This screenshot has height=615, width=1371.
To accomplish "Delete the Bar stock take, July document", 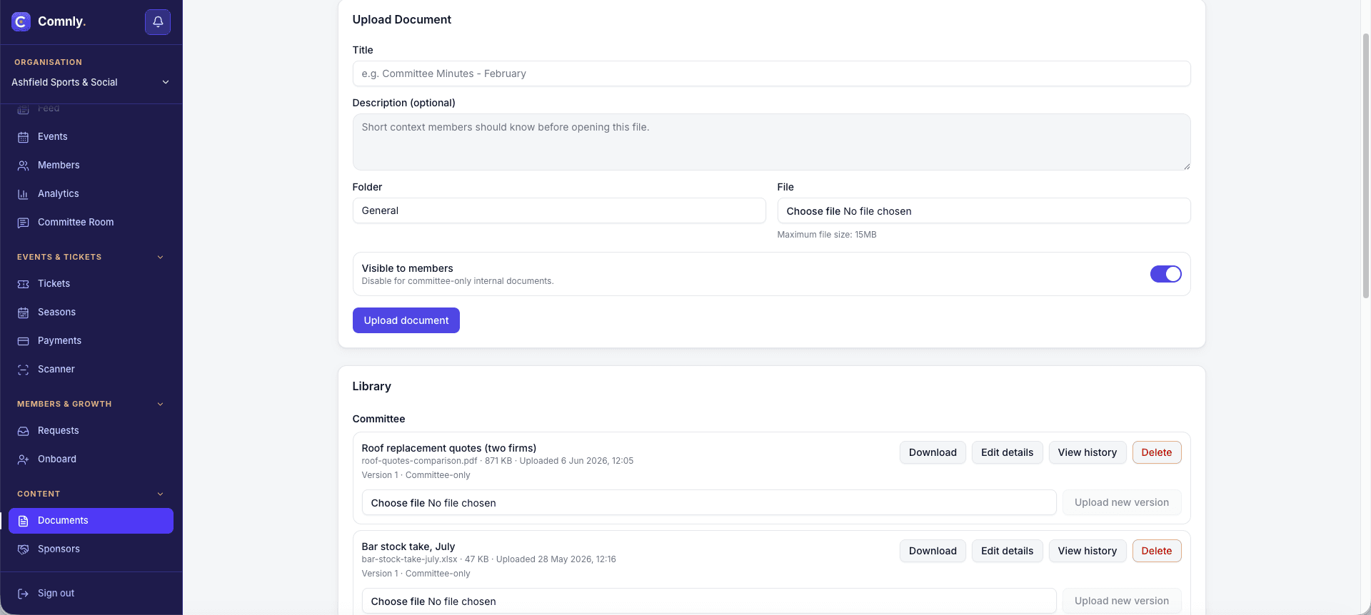I will (x=1156, y=551).
